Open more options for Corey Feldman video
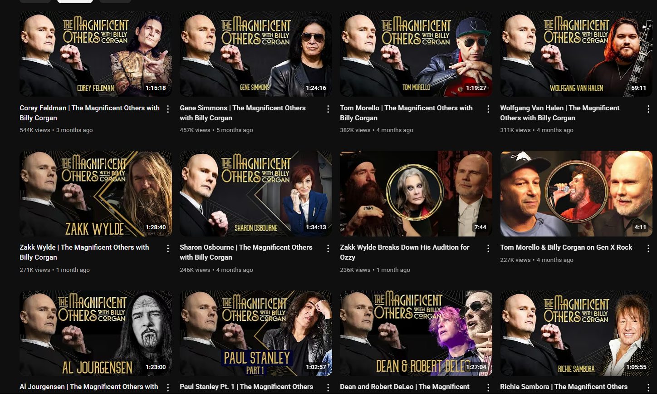657x394 pixels. point(168,109)
